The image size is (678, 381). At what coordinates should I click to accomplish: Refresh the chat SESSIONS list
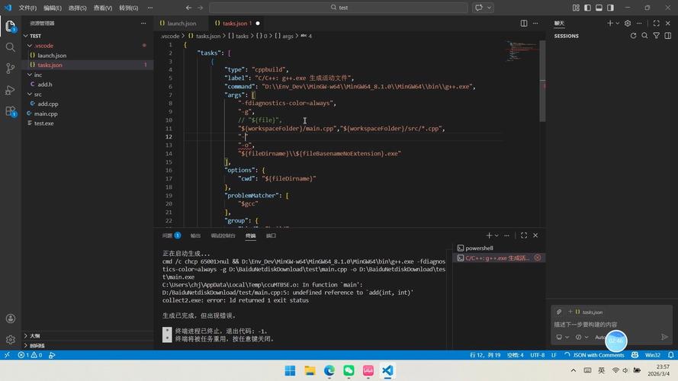(633, 36)
